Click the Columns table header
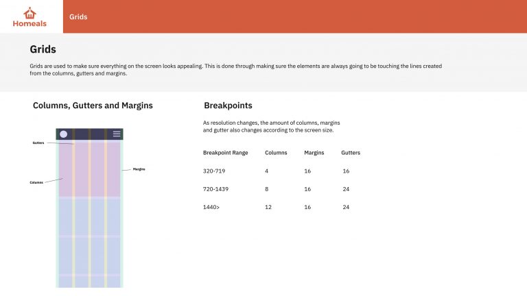527x296 pixels. coord(276,153)
